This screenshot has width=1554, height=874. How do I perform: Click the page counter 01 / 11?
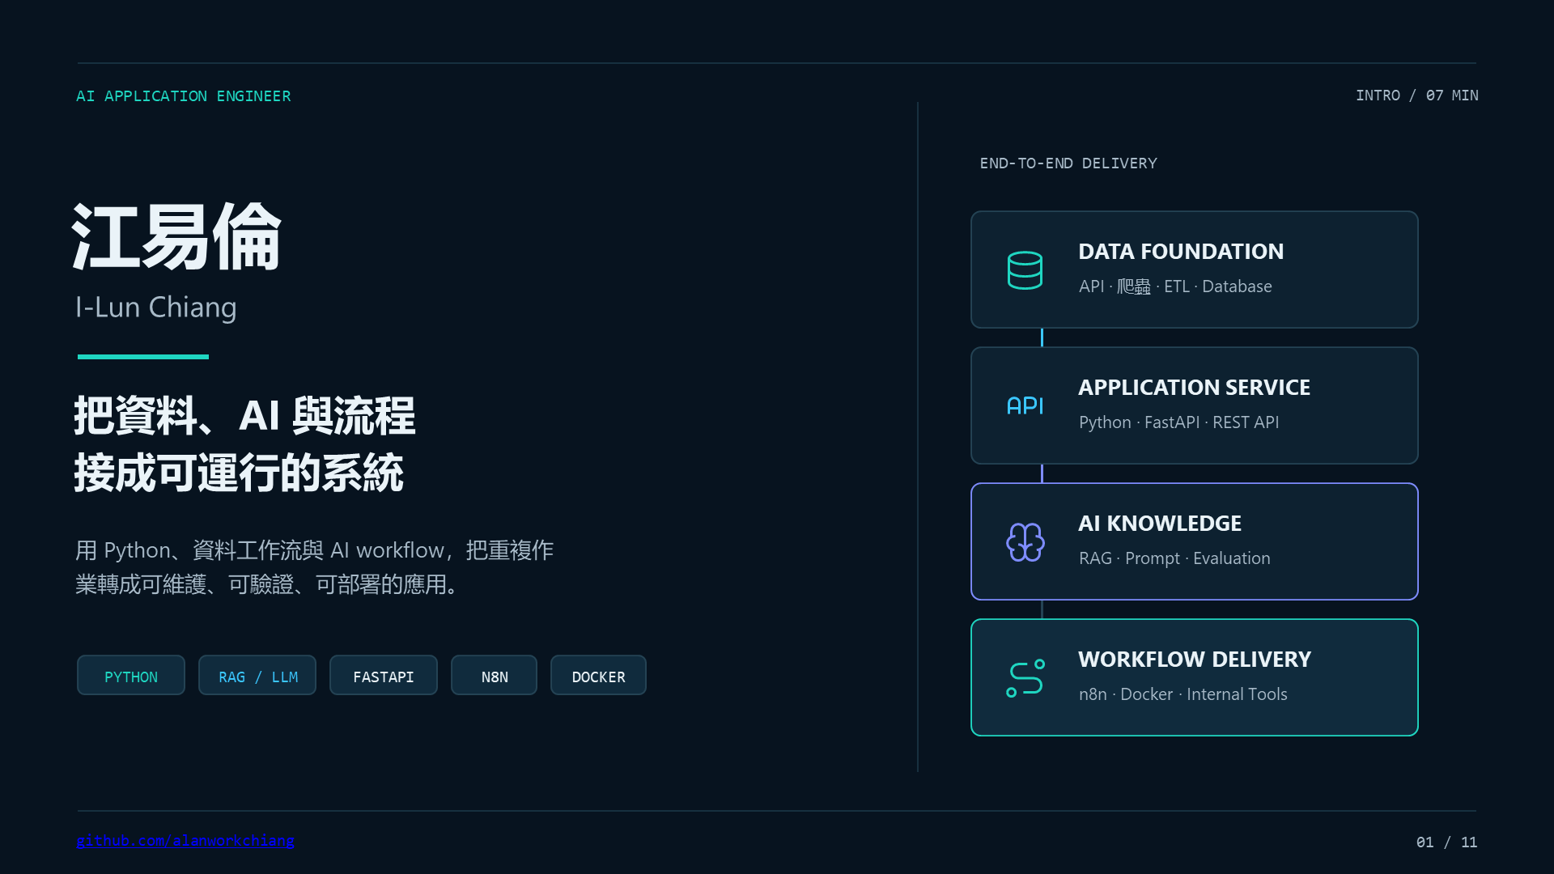(x=1446, y=842)
